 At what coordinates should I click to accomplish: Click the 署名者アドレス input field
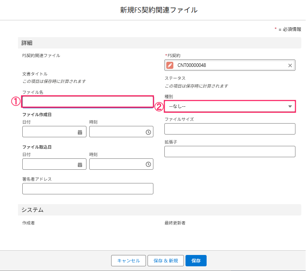tap(88, 188)
